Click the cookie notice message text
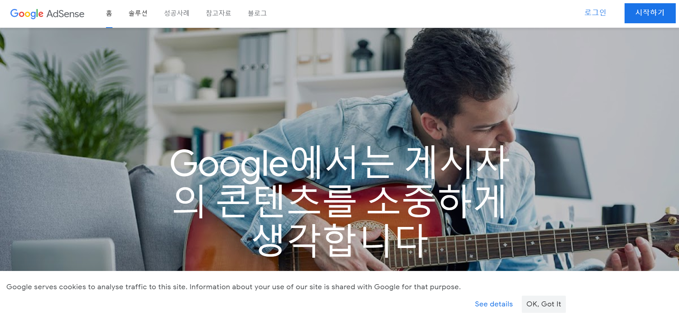 [233, 287]
